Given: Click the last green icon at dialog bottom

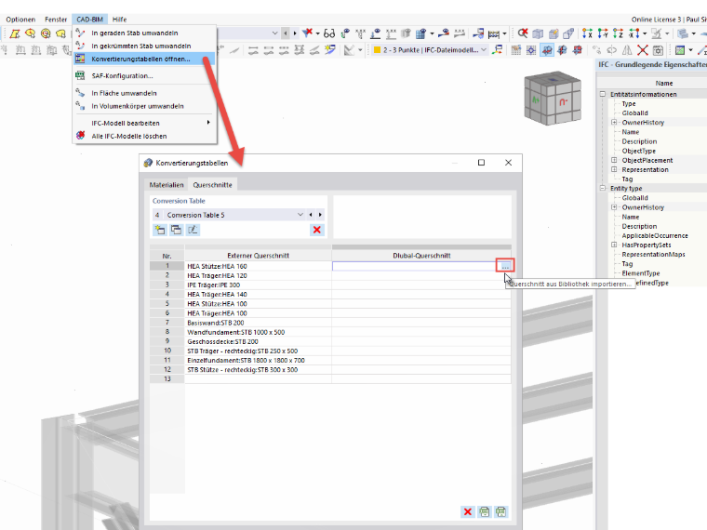Looking at the screenshot, I should point(500,512).
